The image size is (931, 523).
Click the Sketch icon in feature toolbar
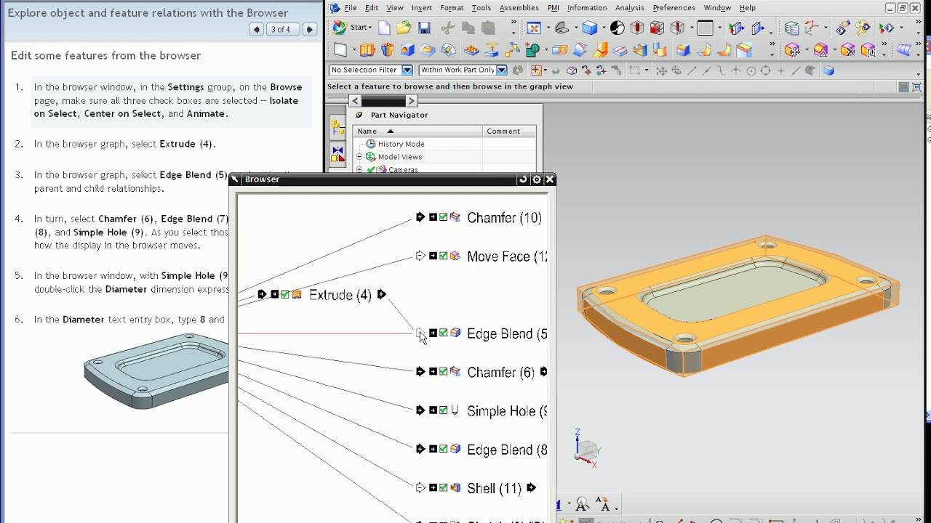tap(340, 50)
